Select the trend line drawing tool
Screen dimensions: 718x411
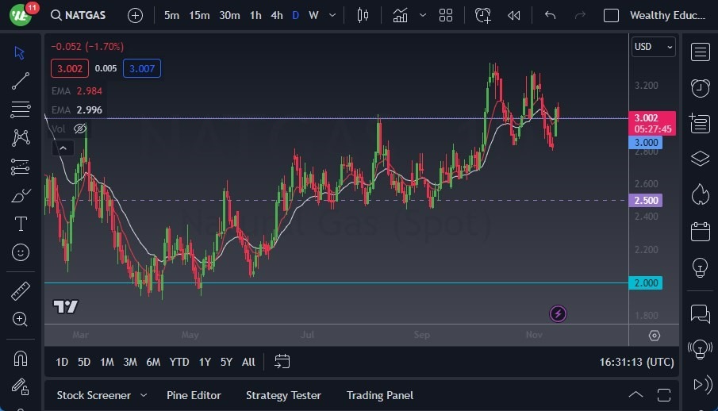pyautogui.click(x=21, y=80)
